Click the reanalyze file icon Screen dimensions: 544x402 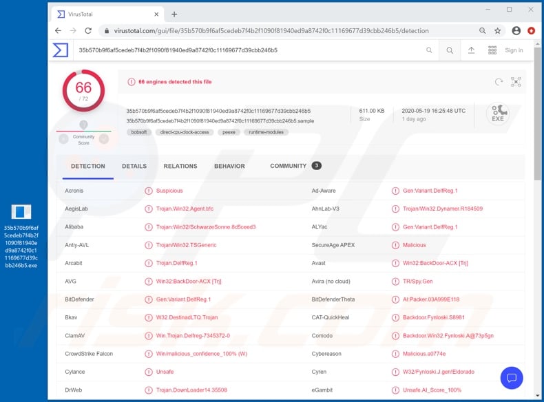(x=499, y=82)
